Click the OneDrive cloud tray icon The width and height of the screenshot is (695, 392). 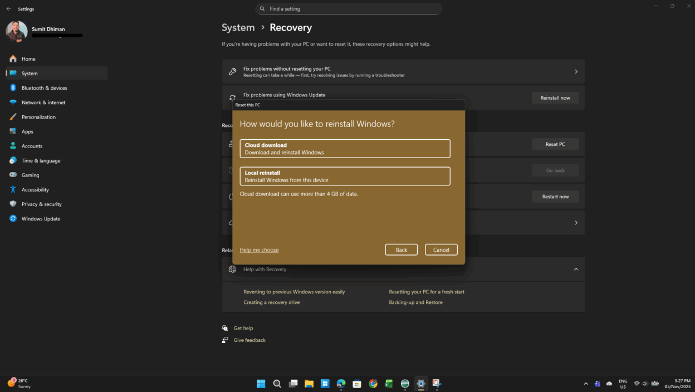609,384
